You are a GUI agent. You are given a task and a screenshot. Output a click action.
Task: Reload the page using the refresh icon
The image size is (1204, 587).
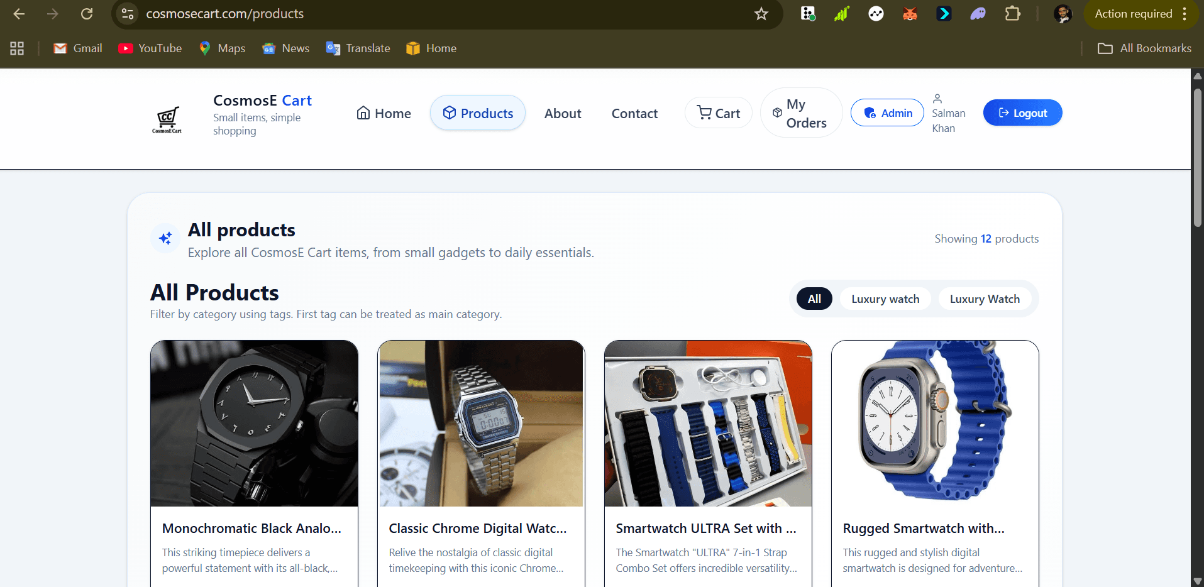[x=87, y=14]
